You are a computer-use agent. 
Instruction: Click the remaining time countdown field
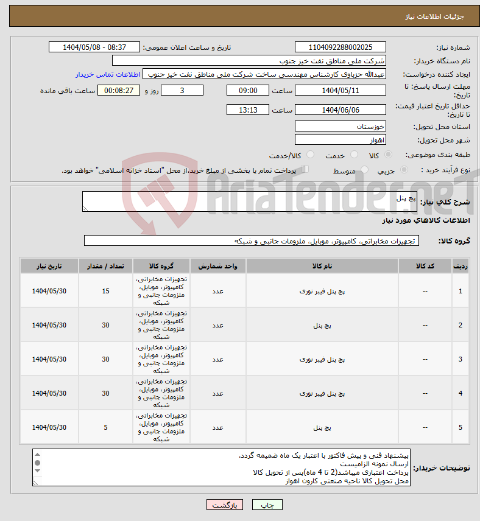(119, 90)
